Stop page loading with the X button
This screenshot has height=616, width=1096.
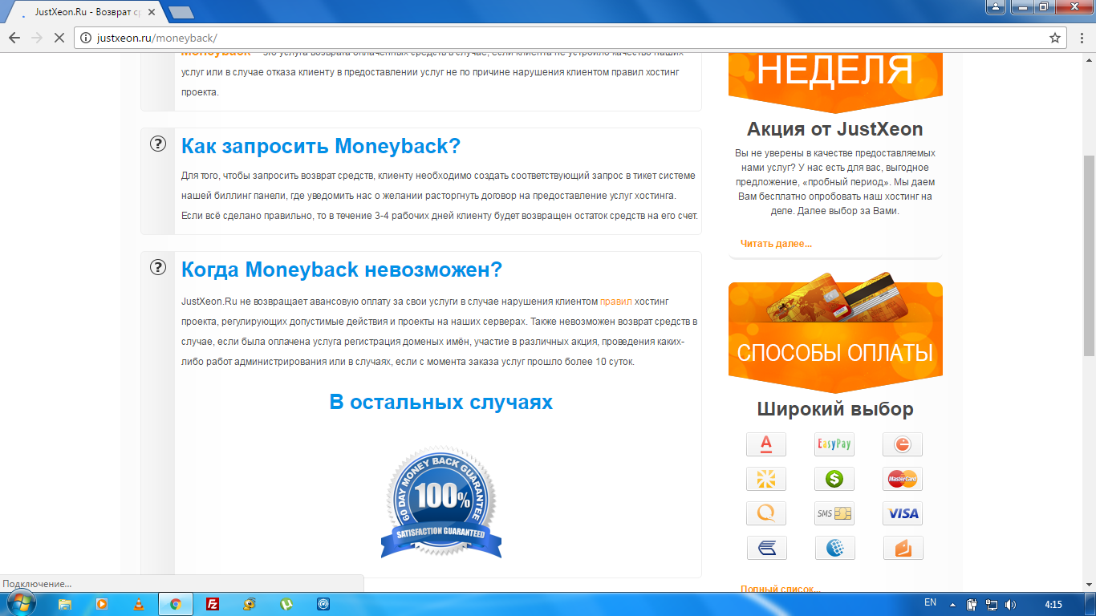[x=60, y=38]
